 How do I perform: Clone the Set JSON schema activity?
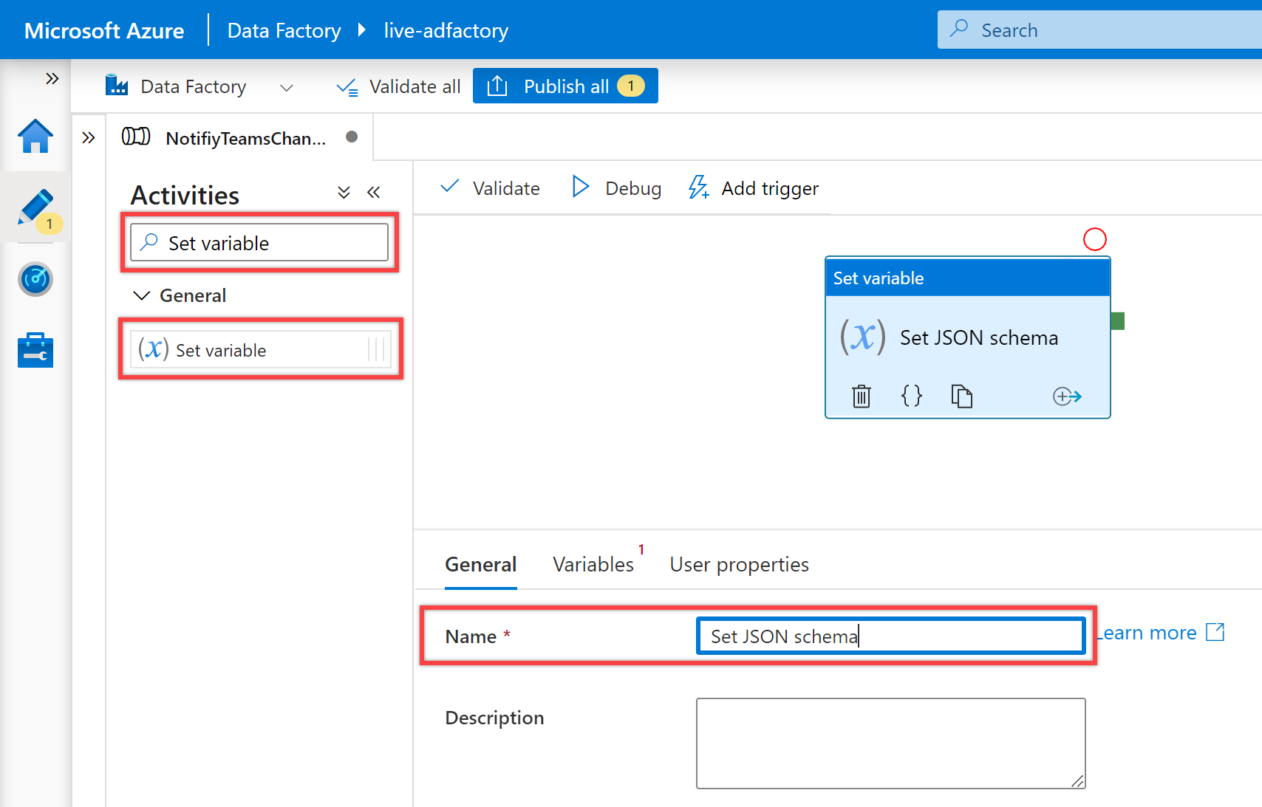click(961, 396)
